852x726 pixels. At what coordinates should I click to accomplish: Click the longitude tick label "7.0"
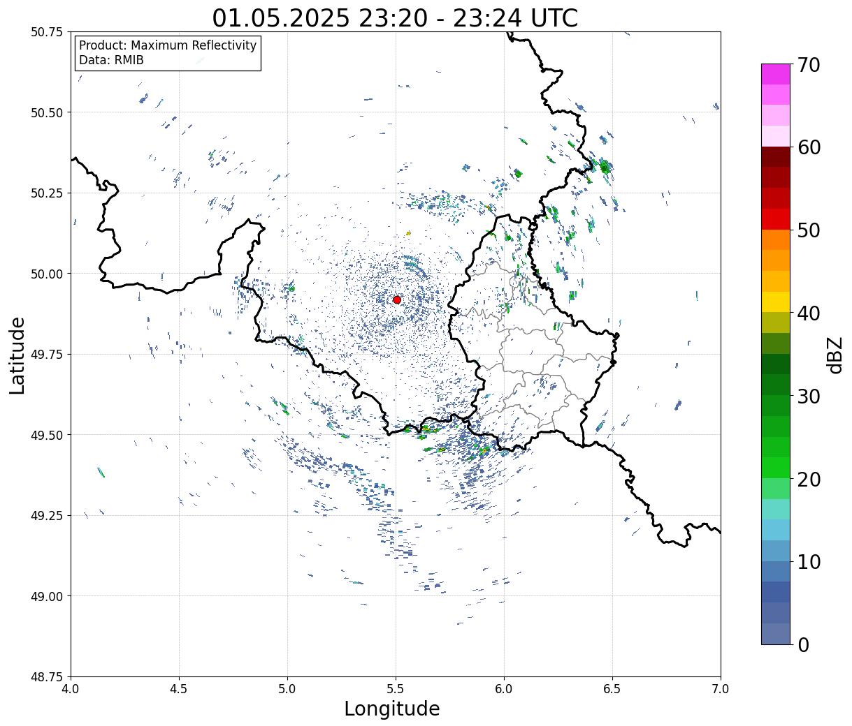[721, 689]
